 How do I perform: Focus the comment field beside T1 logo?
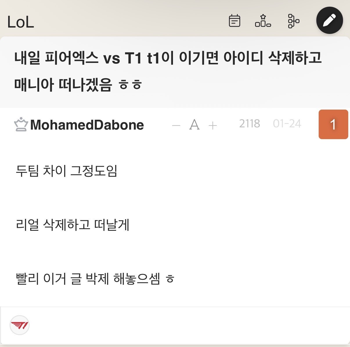point(189,325)
